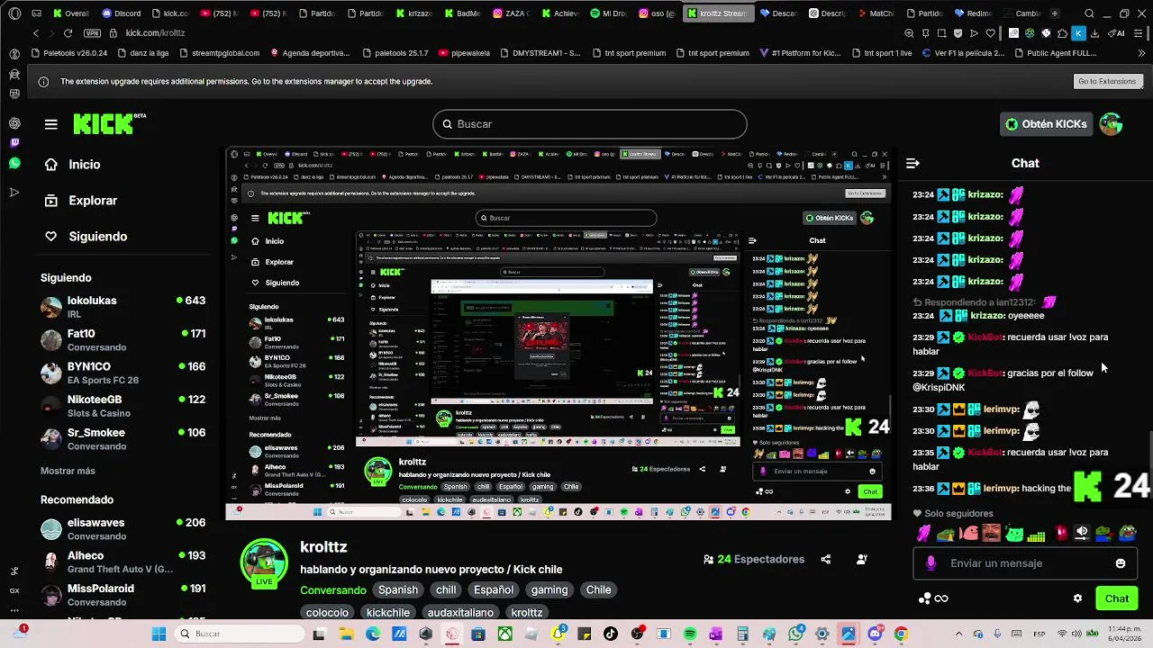
Task: Insert the green cat quick emote
Action: [x=1014, y=534]
